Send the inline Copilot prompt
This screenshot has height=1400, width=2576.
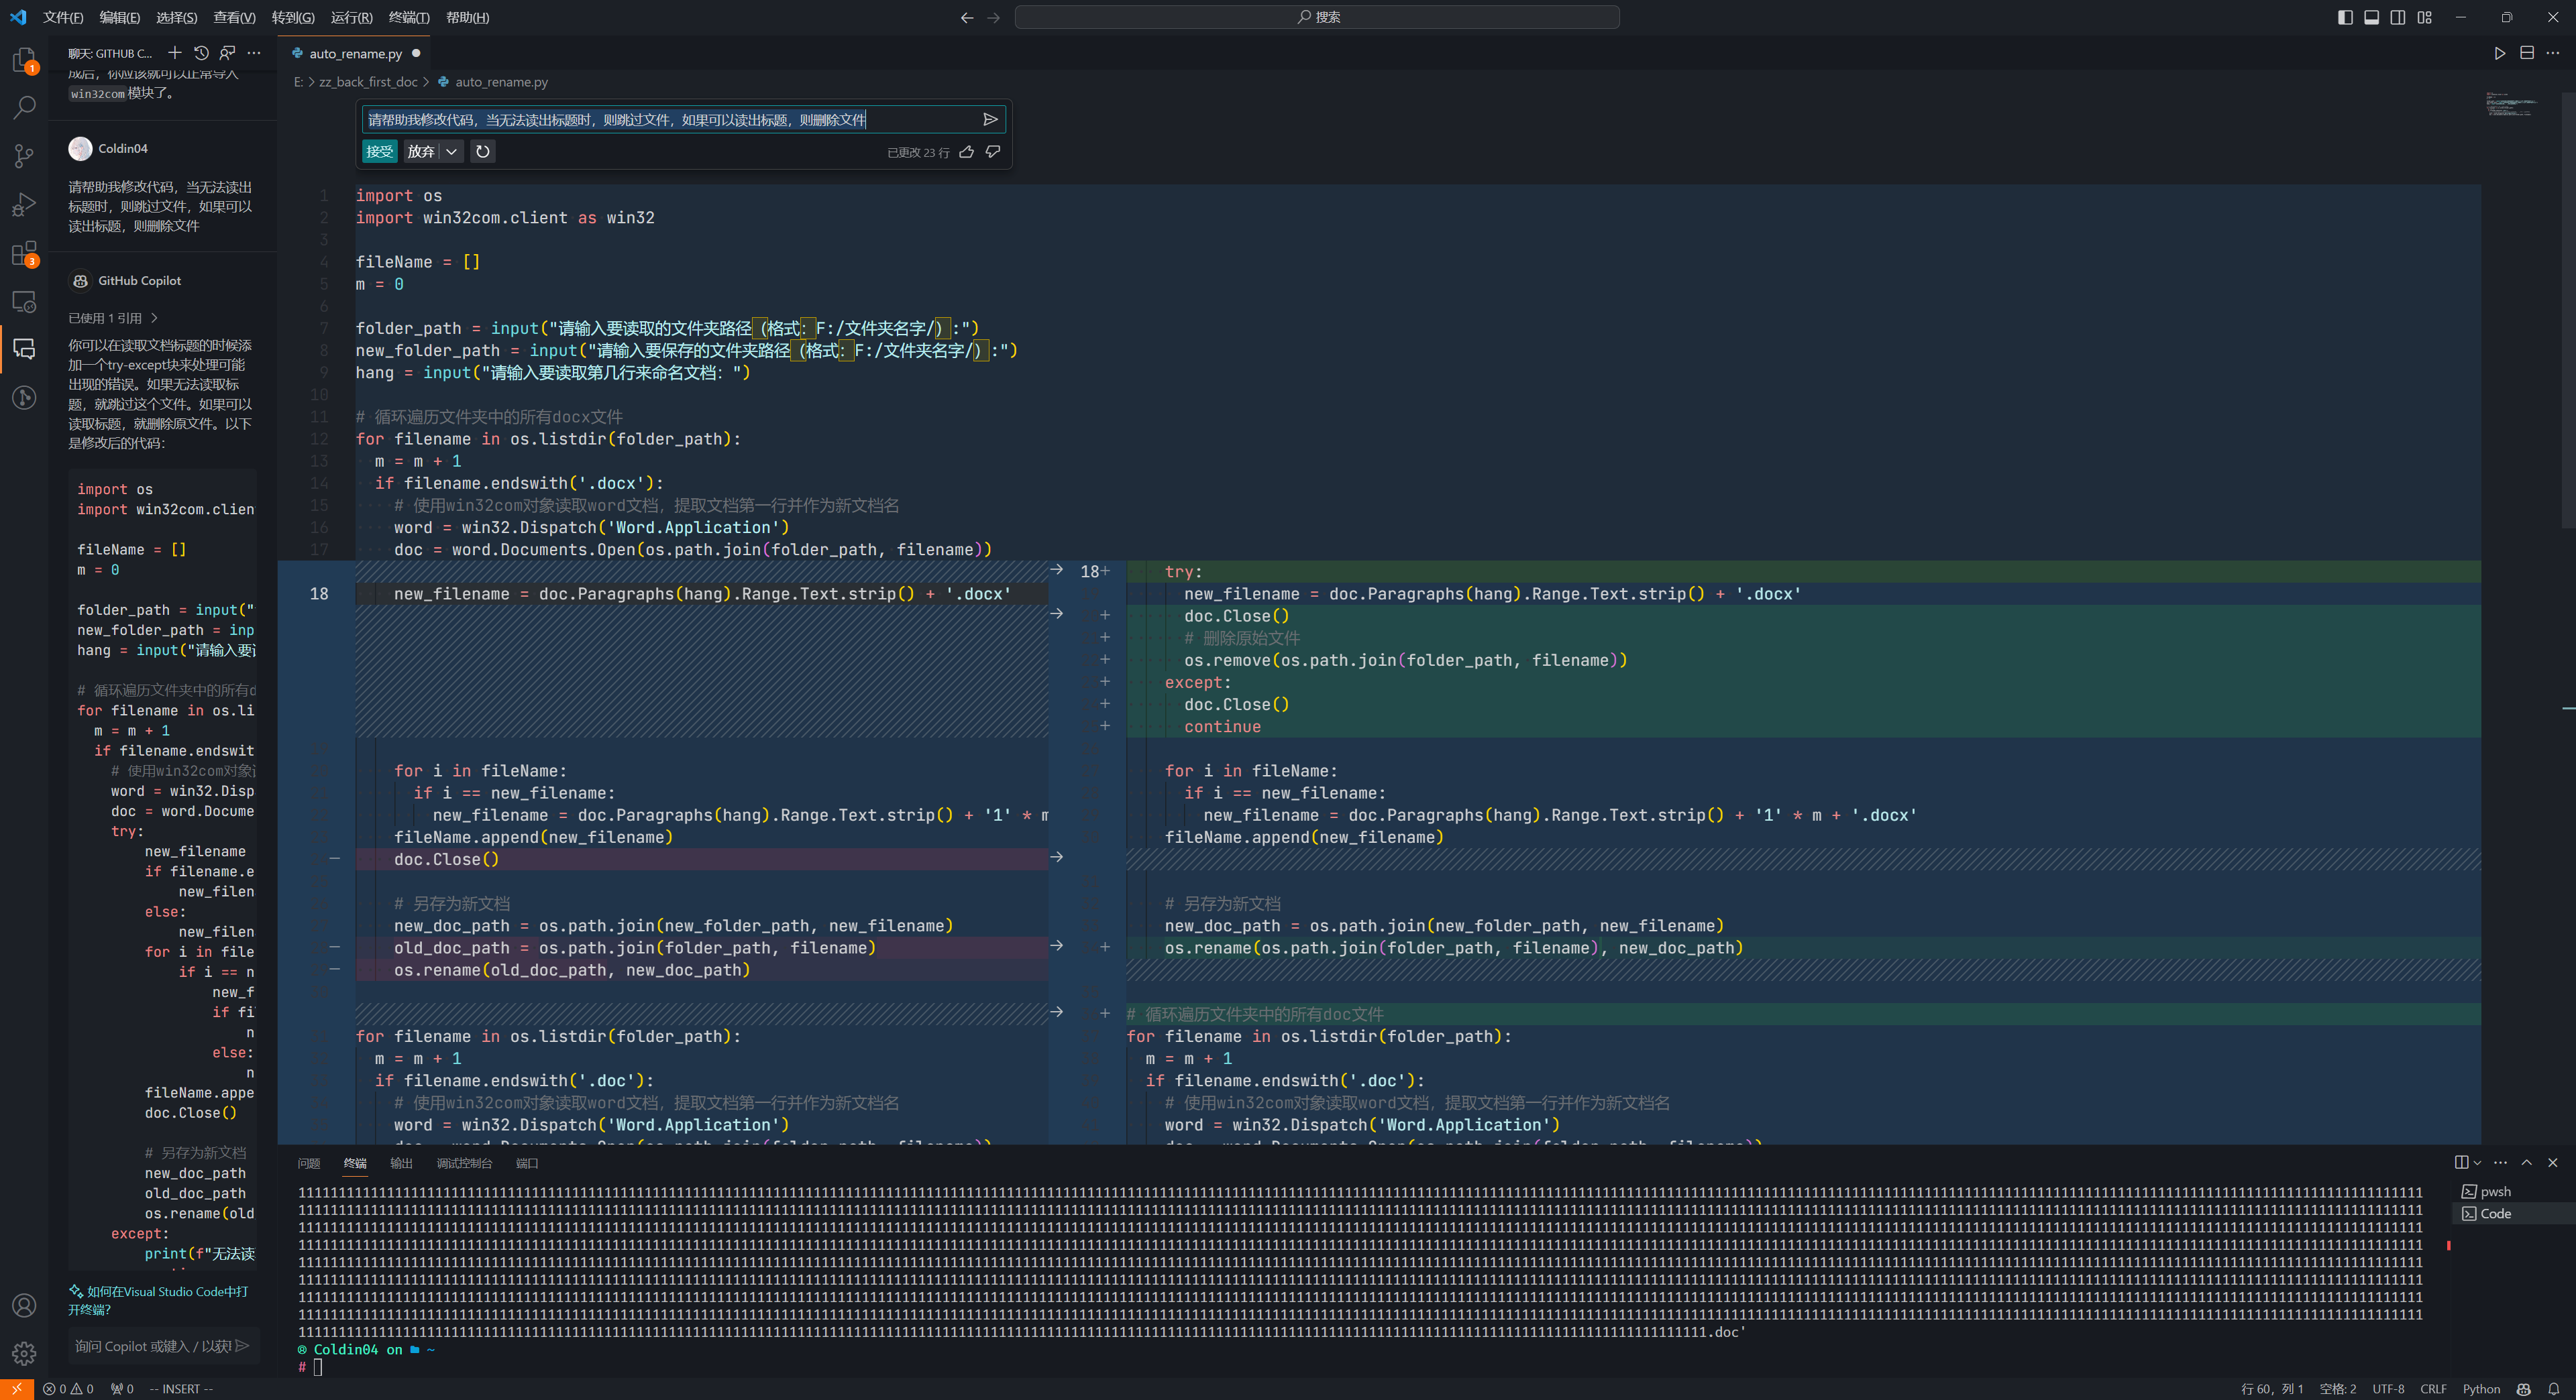(990, 120)
